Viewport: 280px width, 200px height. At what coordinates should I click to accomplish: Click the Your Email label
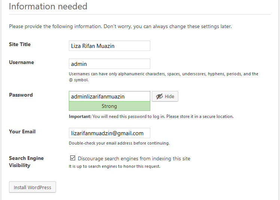[x=22, y=131]
